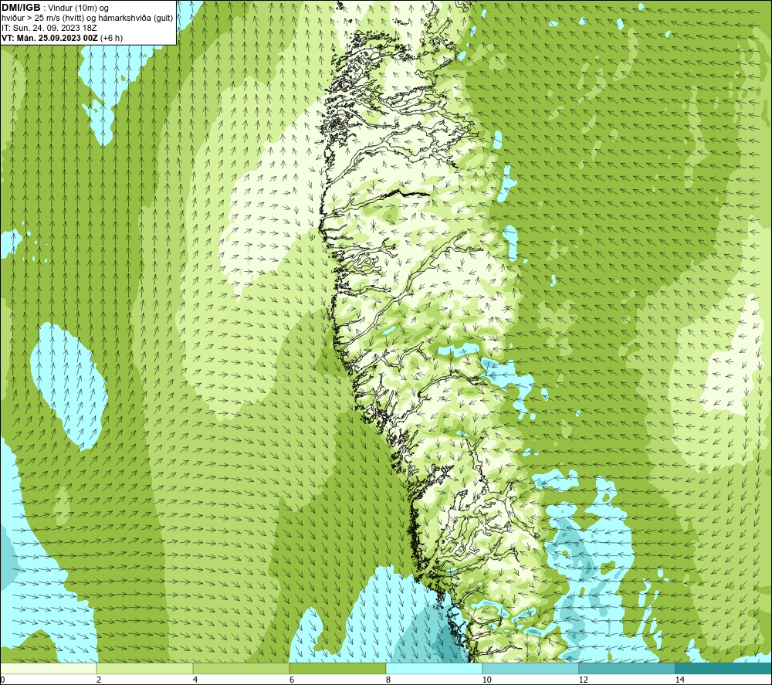
Task: Pick the 2–4 m/s light green scale segment
Action: (x=145, y=668)
